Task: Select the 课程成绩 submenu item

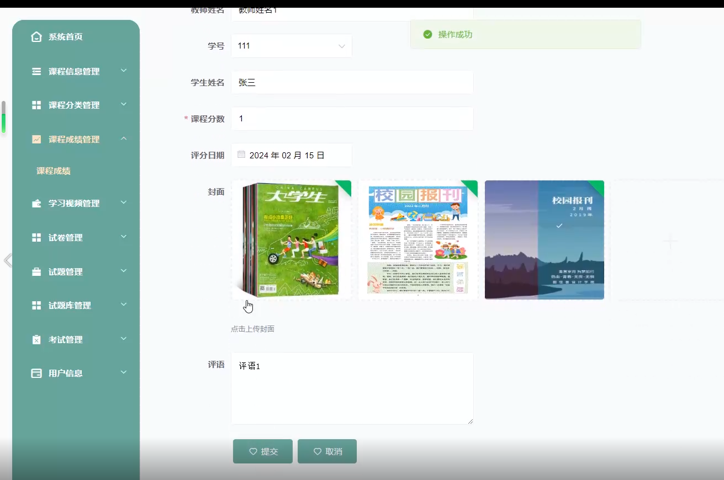Action: click(x=54, y=171)
